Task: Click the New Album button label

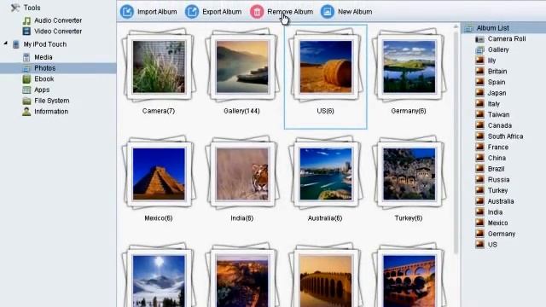Action: tap(355, 12)
